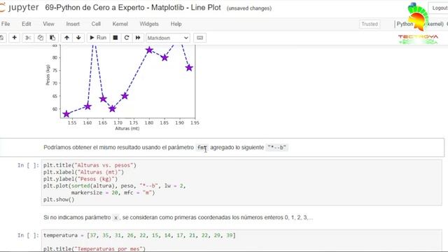Copy selected cells icon
The height and width of the screenshot is (252, 448).
click(x=41, y=38)
